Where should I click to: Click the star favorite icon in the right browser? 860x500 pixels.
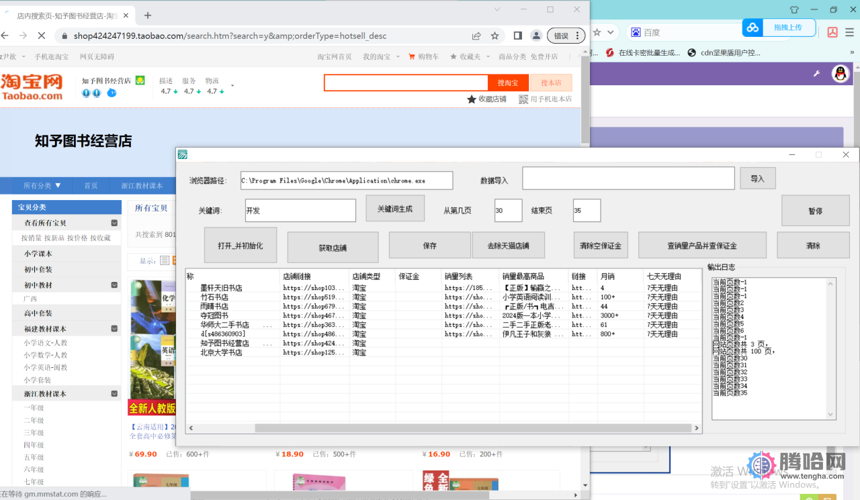pos(597,32)
